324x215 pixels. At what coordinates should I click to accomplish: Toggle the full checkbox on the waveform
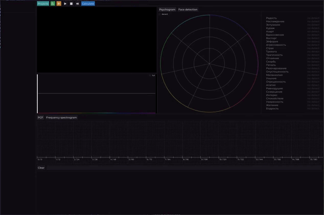[150, 76]
